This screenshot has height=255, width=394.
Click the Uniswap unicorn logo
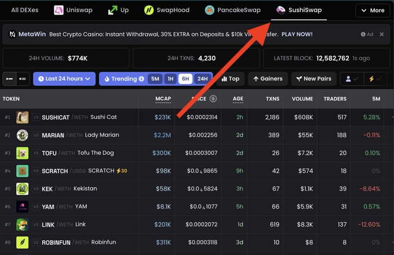[59, 10]
